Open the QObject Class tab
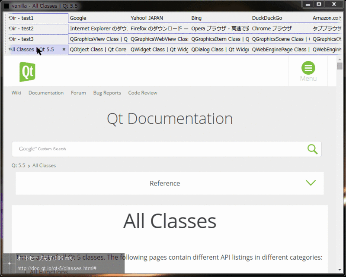The height and width of the screenshot is (277, 346). [99, 50]
